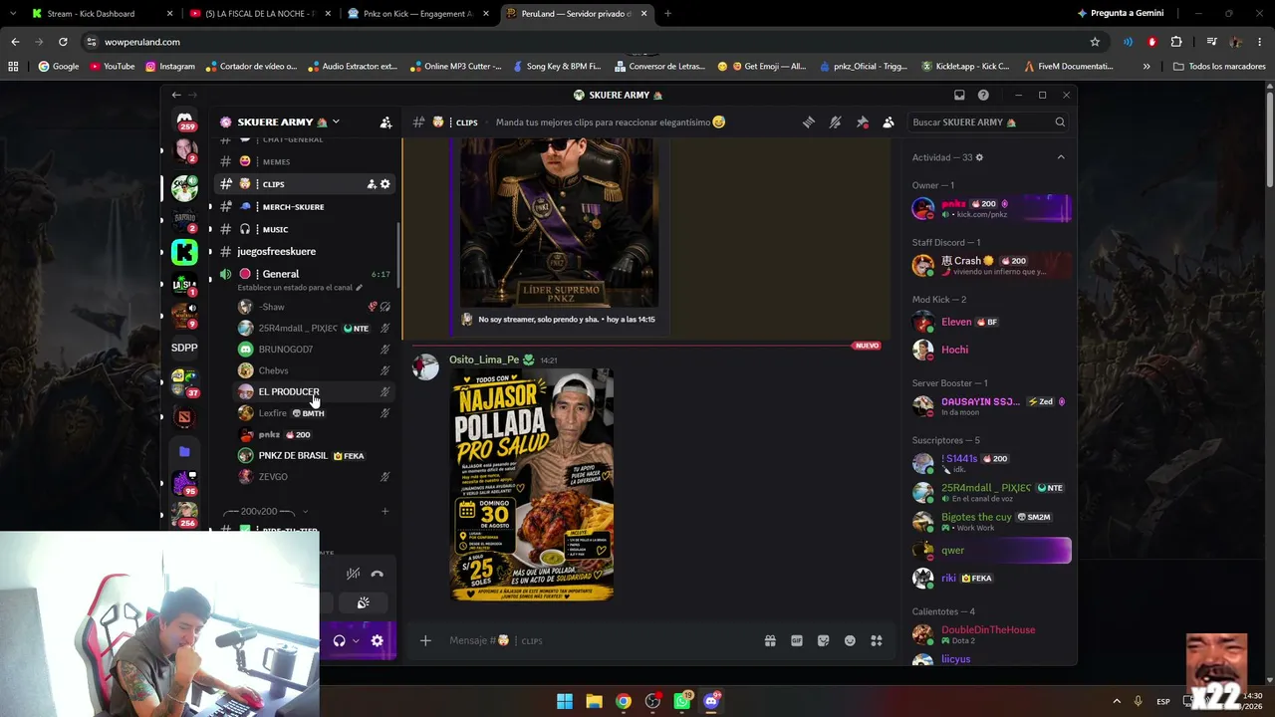Switch to LA FISCAL DE LA NOCHE tab
1275x717 pixels.
click(262, 14)
